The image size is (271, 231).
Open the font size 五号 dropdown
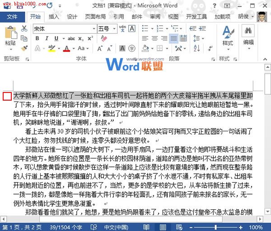114,29
